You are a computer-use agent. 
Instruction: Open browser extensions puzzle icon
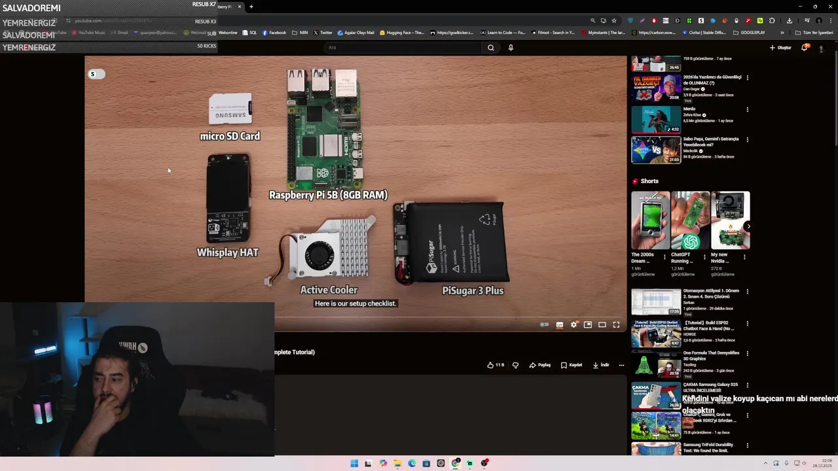[x=771, y=20]
